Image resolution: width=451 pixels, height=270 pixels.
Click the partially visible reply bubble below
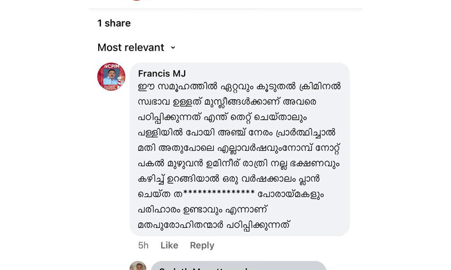coord(238,266)
